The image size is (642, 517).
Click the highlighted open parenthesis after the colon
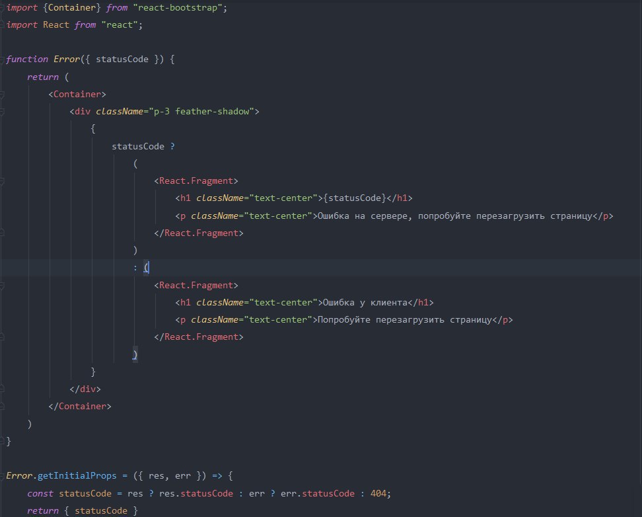146,268
